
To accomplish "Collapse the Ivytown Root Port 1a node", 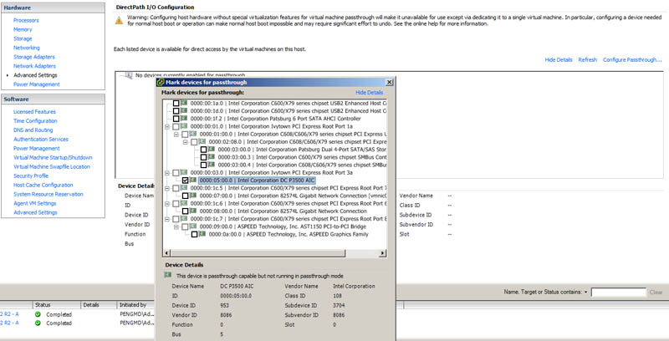I will click(168, 126).
